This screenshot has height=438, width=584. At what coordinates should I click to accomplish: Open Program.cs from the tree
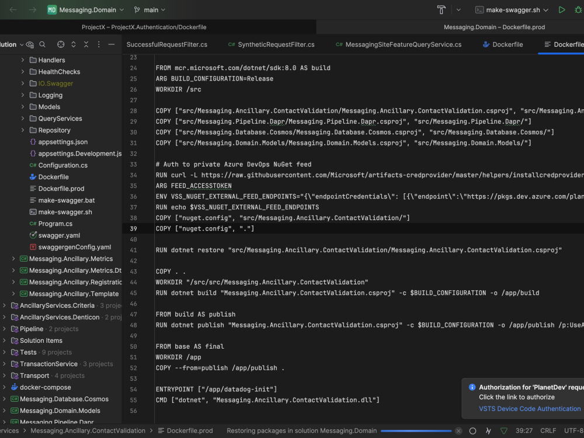coord(51,224)
